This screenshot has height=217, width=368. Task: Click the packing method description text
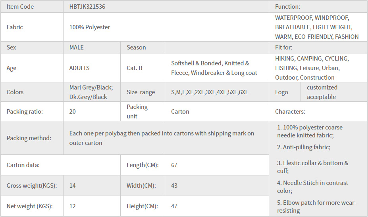point(162,138)
